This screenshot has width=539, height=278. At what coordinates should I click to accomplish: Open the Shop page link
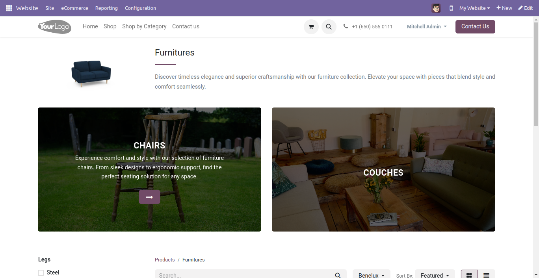coord(110,26)
